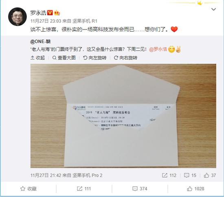This screenshot has height=197, width=224.
Task: Click 罗永浩's profile avatar
Action: tap(17, 17)
